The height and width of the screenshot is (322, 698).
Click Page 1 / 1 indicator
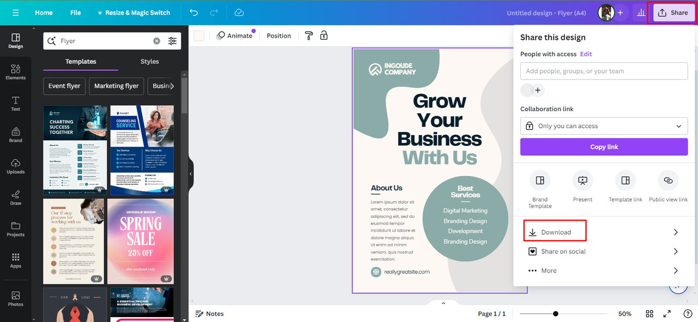pyautogui.click(x=492, y=314)
